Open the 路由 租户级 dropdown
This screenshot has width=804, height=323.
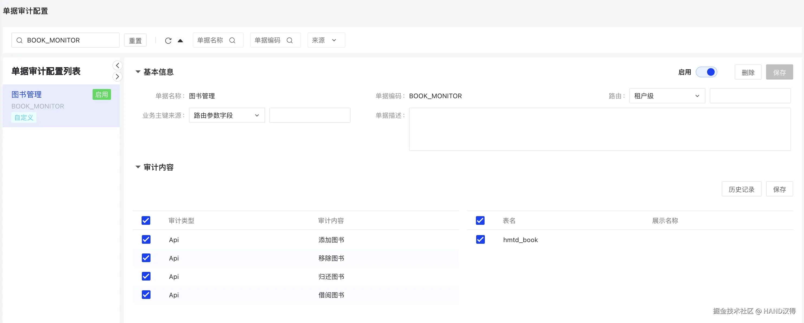pos(667,96)
